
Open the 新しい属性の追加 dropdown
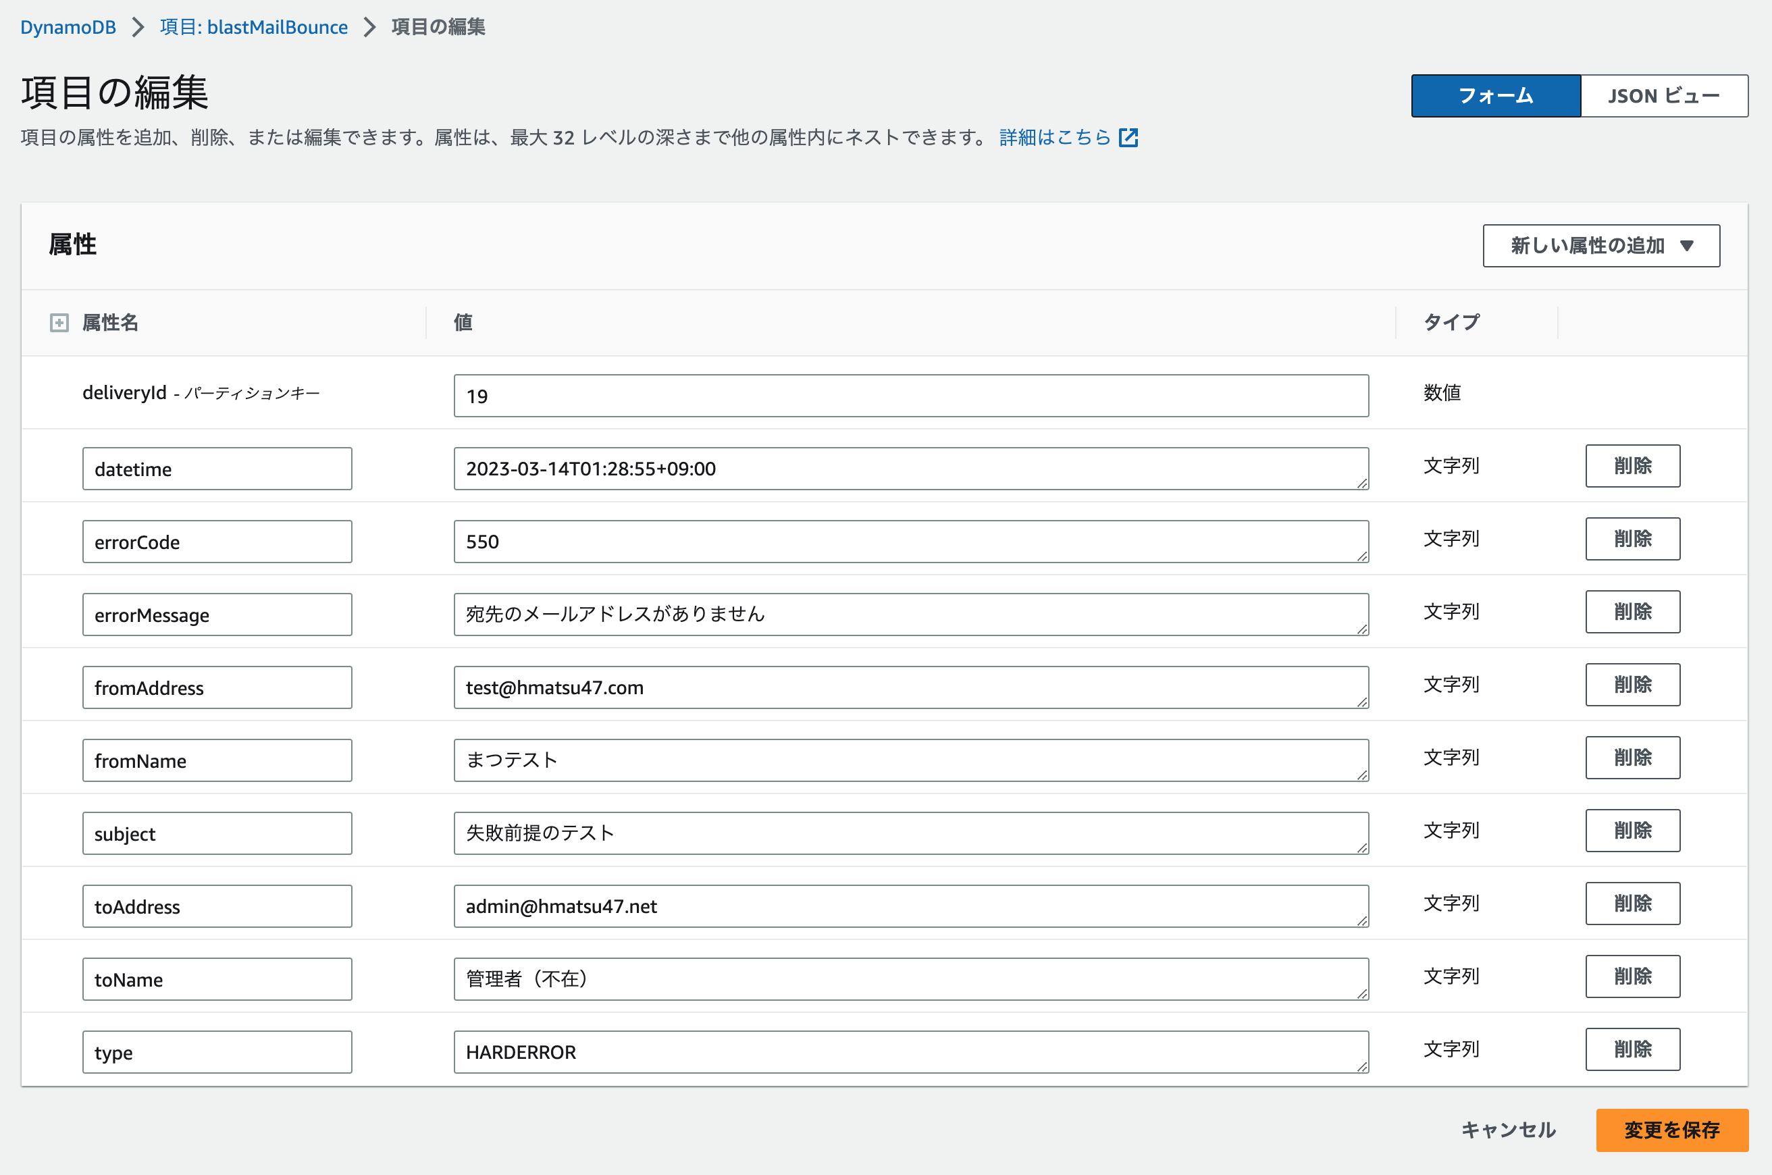tap(1600, 245)
